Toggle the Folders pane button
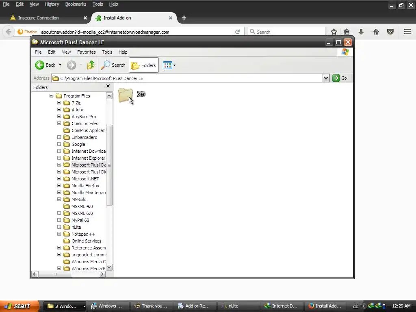This screenshot has height=312, width=416. [x=143, y=65]
